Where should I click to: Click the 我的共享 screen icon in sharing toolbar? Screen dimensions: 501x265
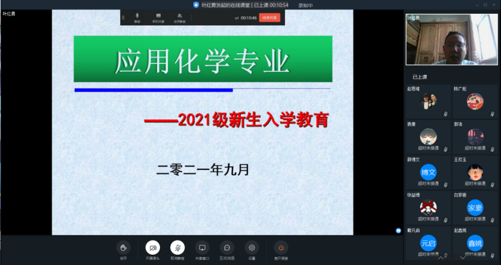[158, 16]
